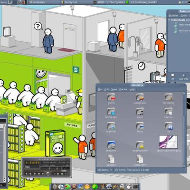
Task: Click the XMMS scrolling song title
Action: [56, 162]
